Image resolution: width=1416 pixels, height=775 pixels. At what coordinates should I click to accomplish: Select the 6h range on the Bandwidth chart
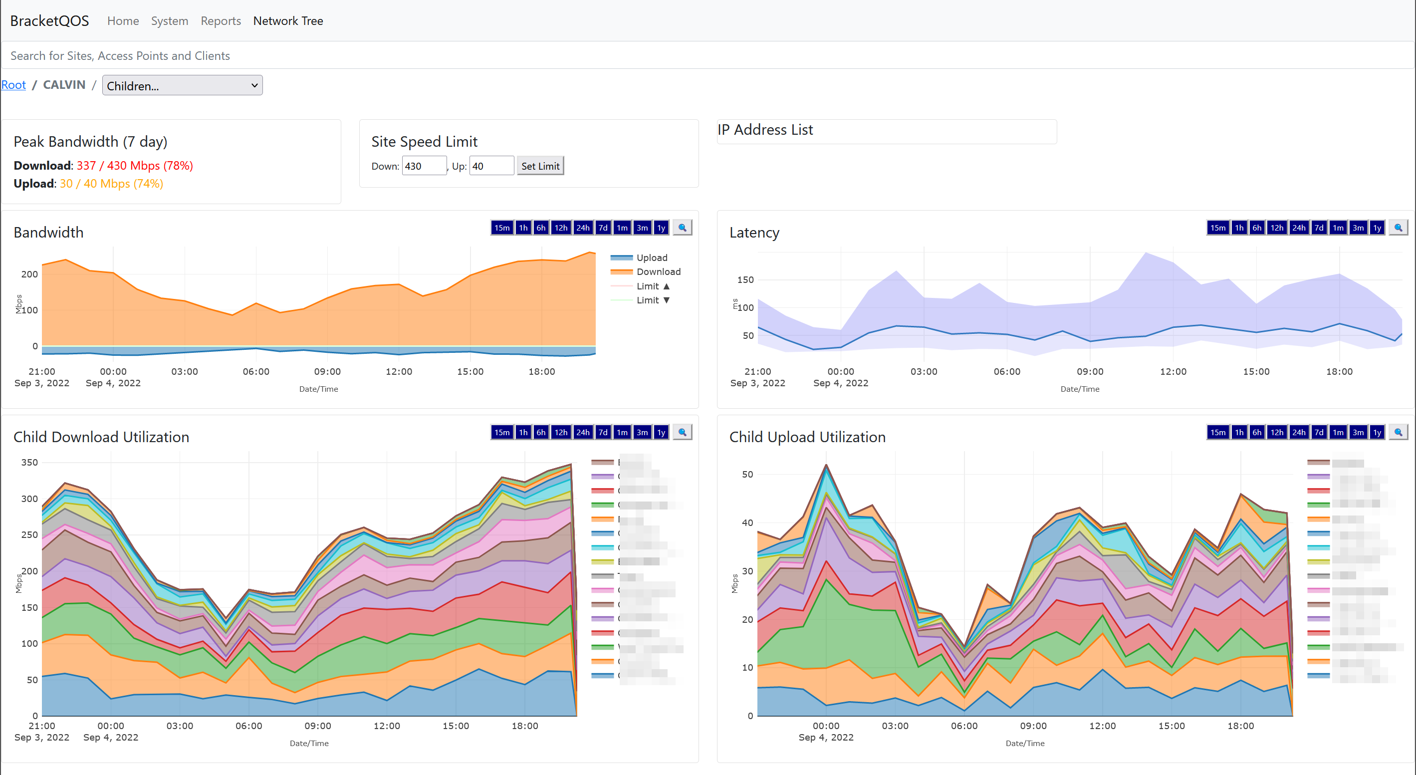[x=540, y=227]
